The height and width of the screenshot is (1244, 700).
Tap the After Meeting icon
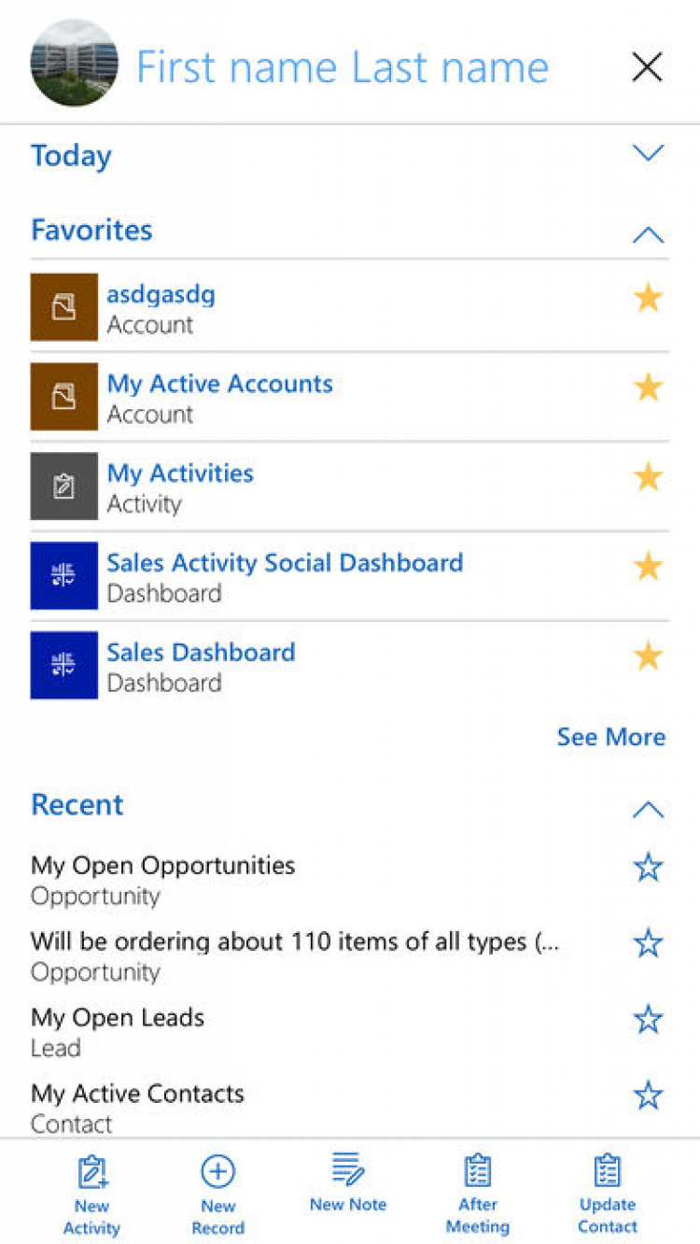pos(478,1169)
